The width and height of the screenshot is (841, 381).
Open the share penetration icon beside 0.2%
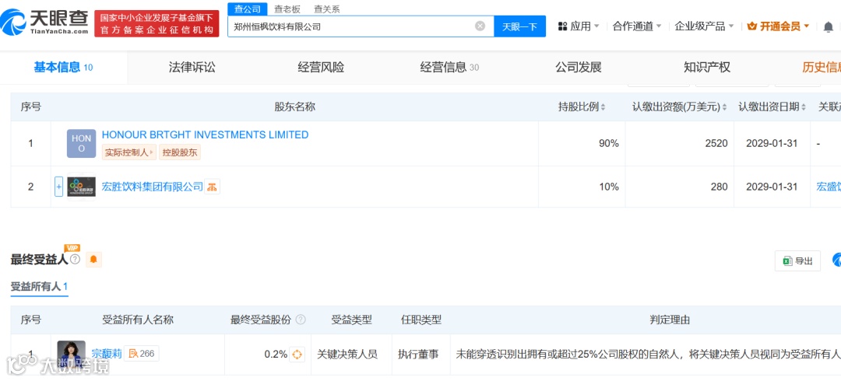297,355
